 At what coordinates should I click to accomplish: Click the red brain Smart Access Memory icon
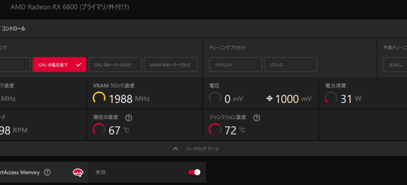(78, 173)
